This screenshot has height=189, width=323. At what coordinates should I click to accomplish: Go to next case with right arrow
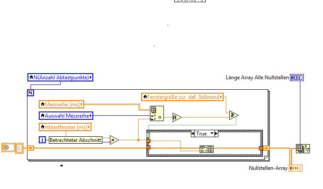tap(216, 134)
